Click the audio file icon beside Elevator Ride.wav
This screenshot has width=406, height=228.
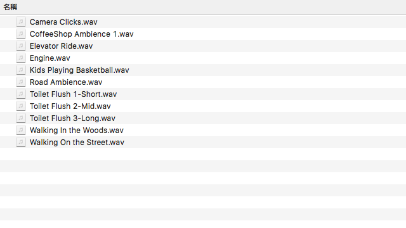coord(21,46)
